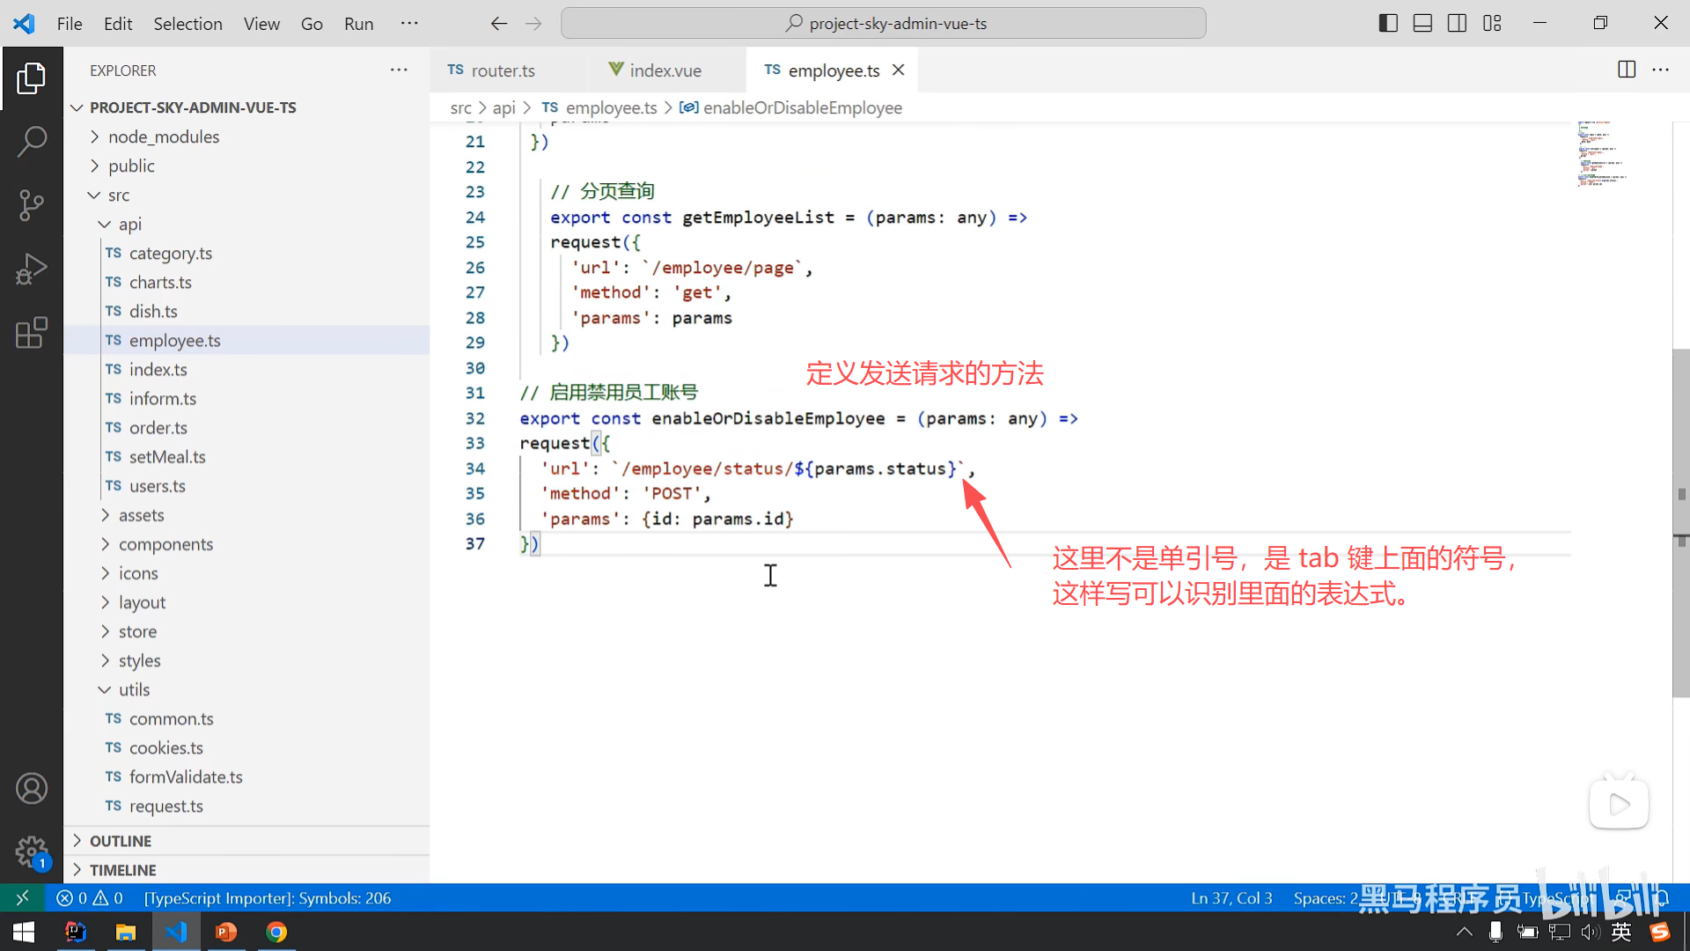Open Source Control view

coord(32,205)
